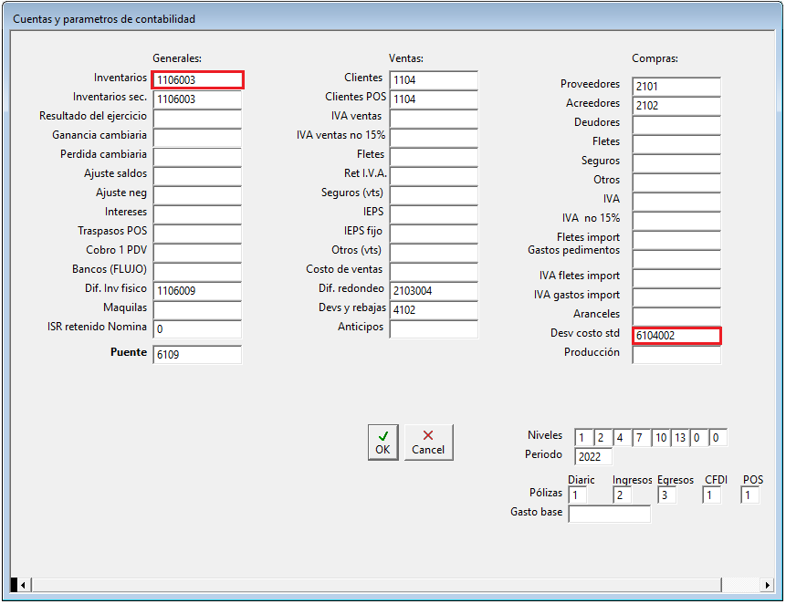Focus the Ajuste saldos field
The width and height of the screenshot is (786, 604).
[197, 176]
